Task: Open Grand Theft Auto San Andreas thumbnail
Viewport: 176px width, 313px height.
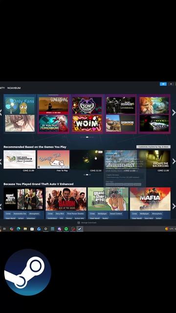Action: [x=108, y=199]
